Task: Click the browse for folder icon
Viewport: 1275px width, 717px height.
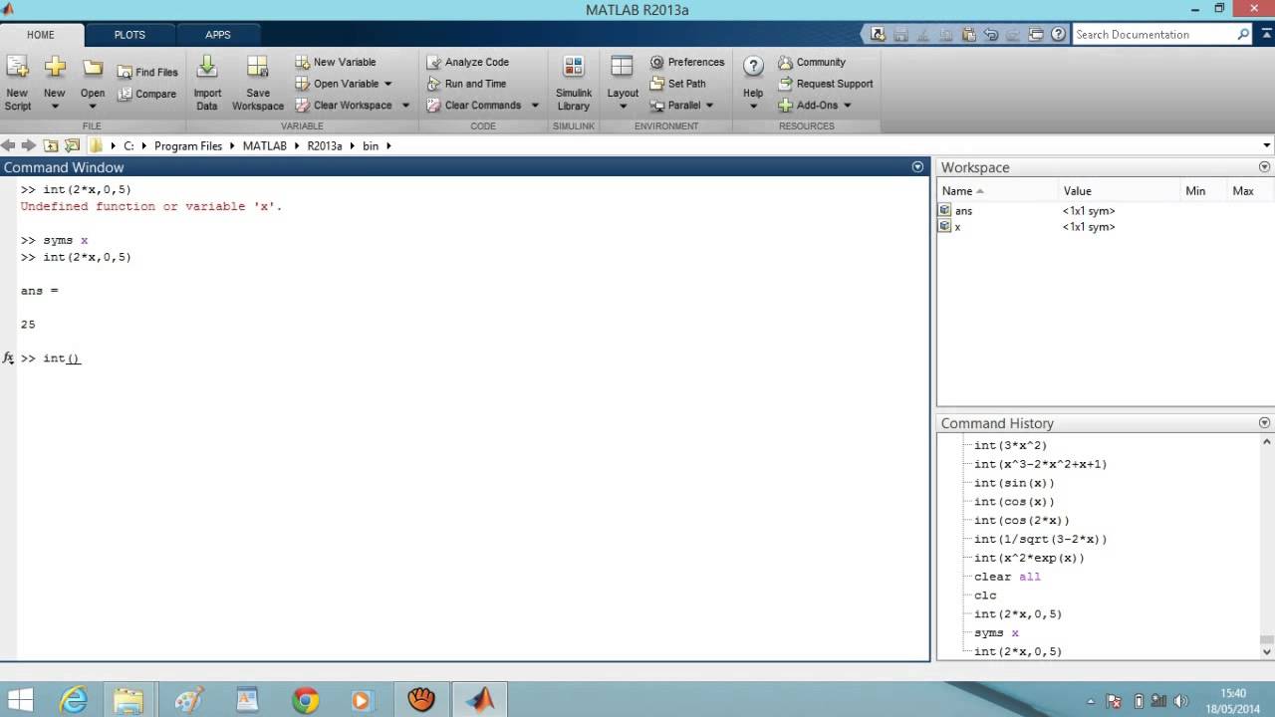Action: [72, 145]
